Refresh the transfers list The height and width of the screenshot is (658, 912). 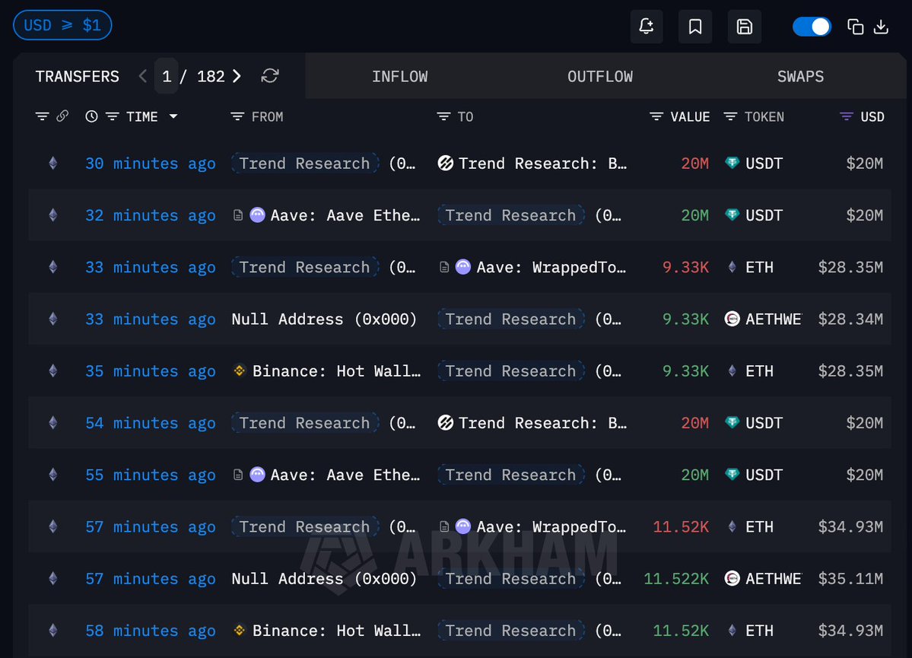(270, 76)
